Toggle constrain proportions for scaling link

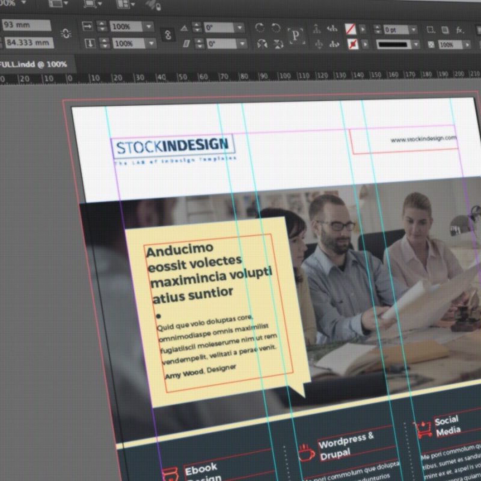[168, 35]
